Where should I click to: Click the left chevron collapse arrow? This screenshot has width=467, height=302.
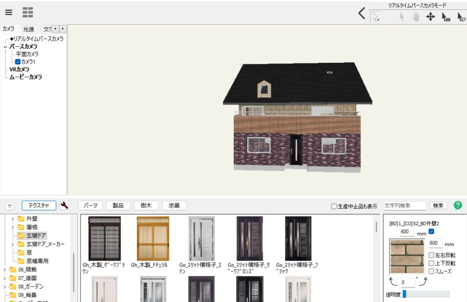(362, 14)
